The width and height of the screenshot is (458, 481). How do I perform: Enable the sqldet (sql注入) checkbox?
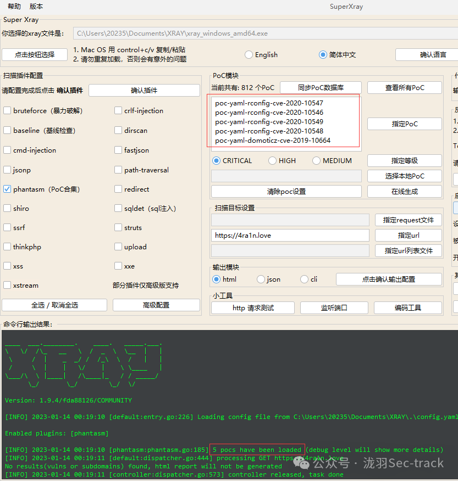click(118, 208)
